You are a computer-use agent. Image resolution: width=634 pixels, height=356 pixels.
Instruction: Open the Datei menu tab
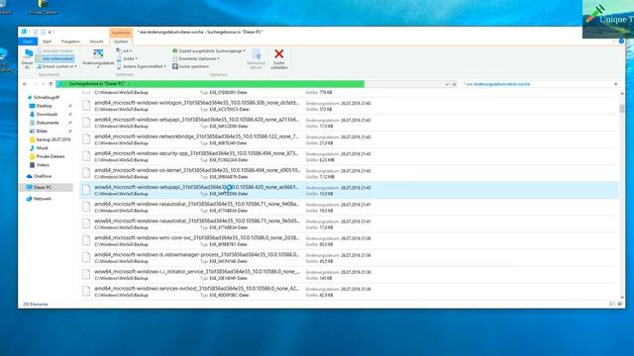(28, 42)
